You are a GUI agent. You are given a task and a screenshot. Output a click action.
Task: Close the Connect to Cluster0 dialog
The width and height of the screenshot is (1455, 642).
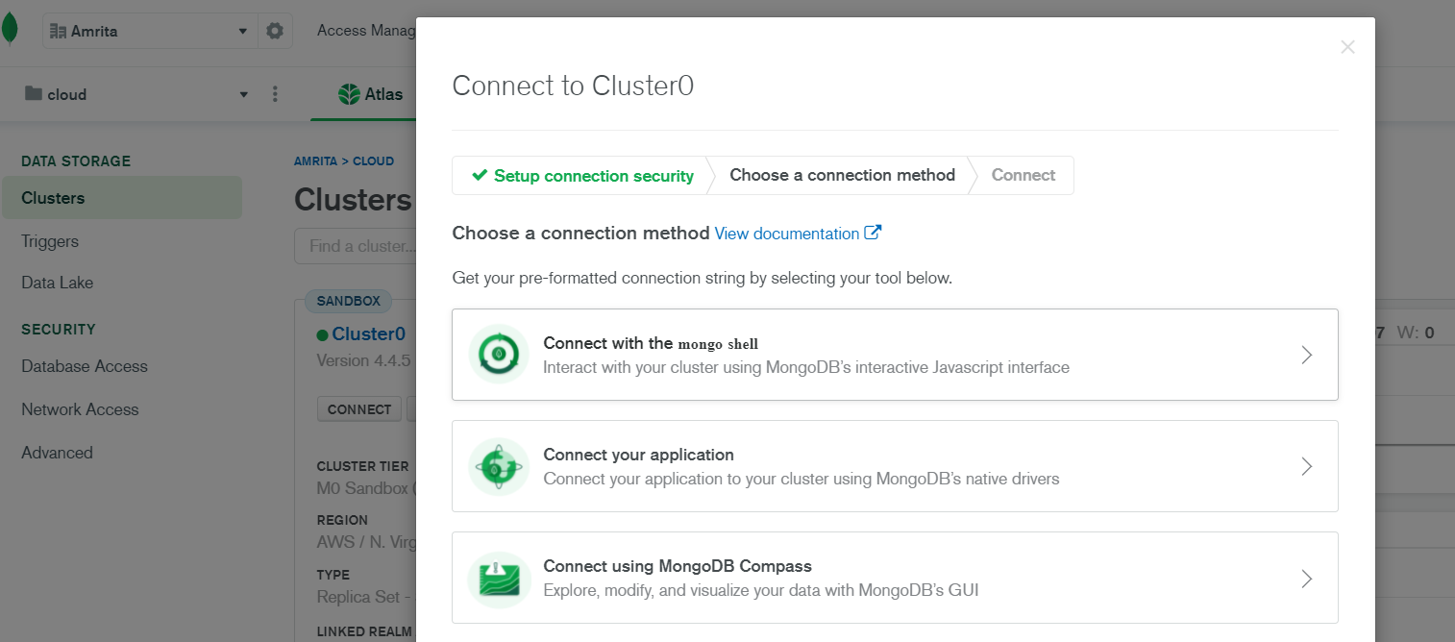point(1347,47)
